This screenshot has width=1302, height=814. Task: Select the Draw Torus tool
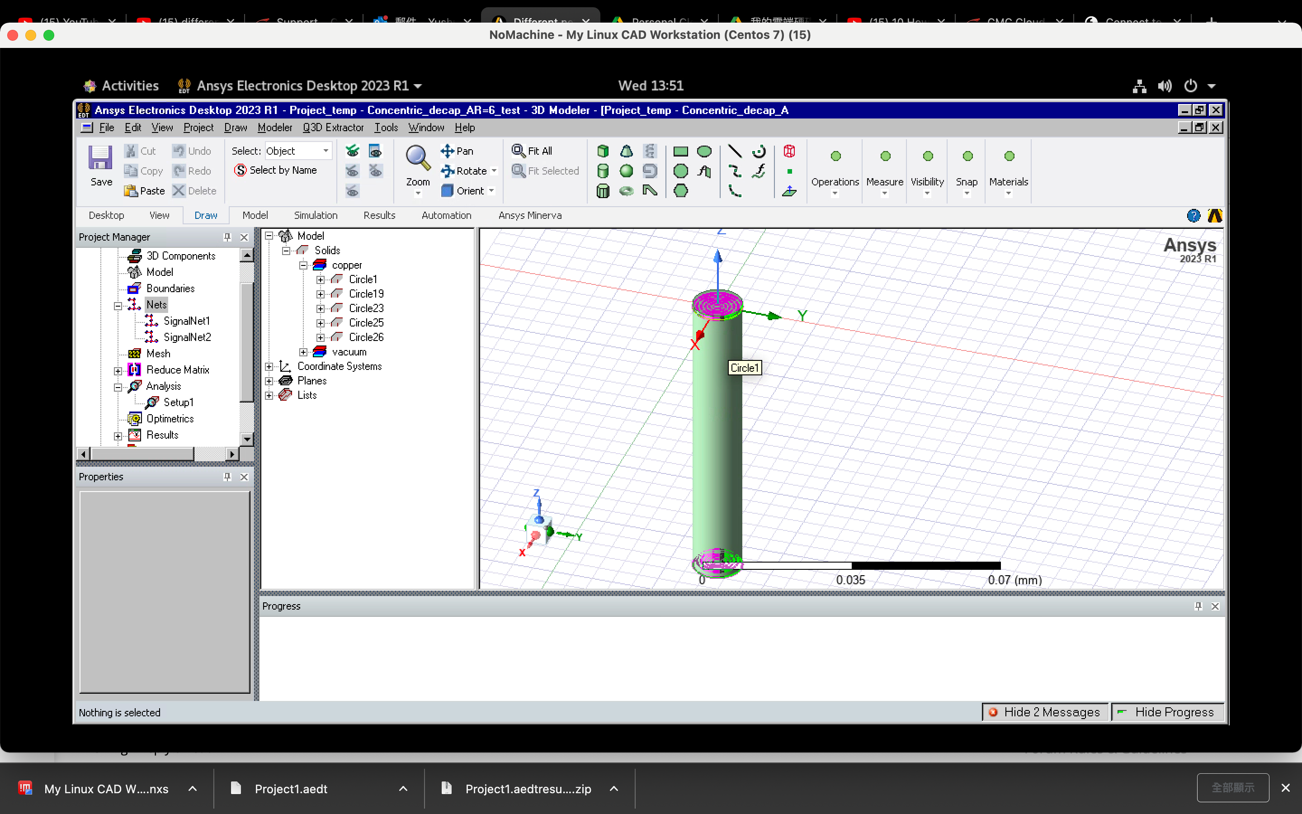click(x=626, y=190)
